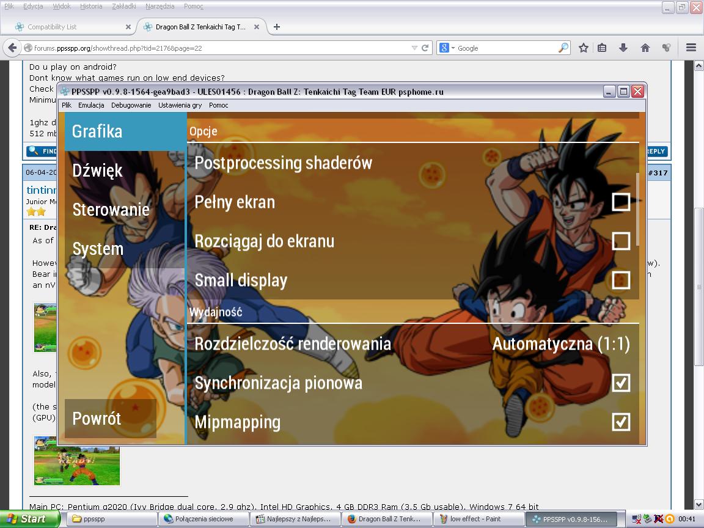This screenshot has width=704, height=528.
Task: Click the Windows Start button
Action: click(28, 519)
